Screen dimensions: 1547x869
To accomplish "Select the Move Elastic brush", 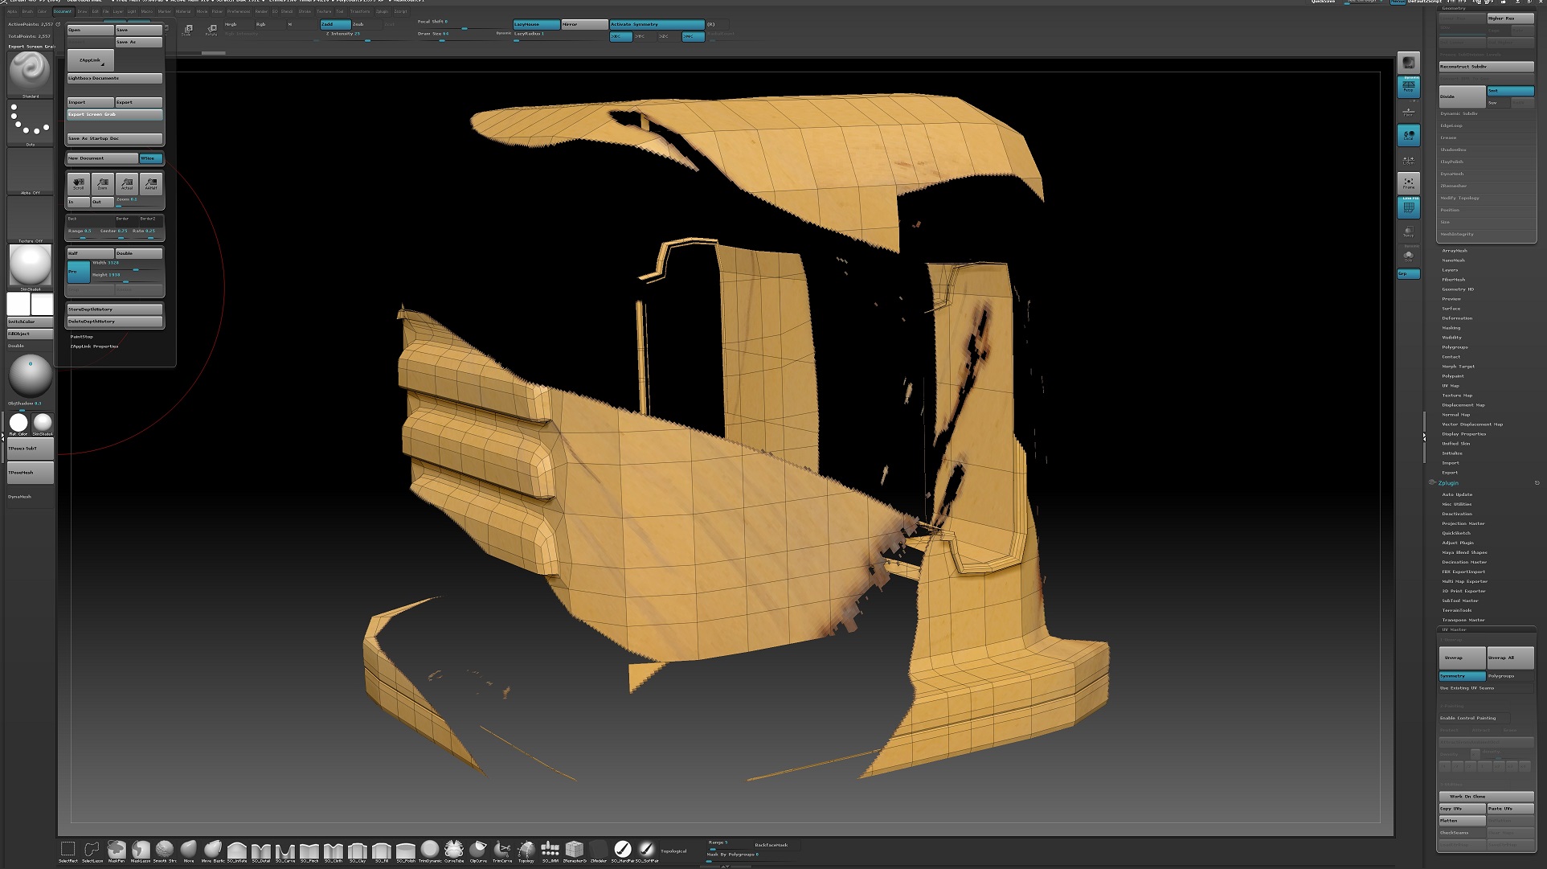I will pyautogui.click(x=213, y=851).
